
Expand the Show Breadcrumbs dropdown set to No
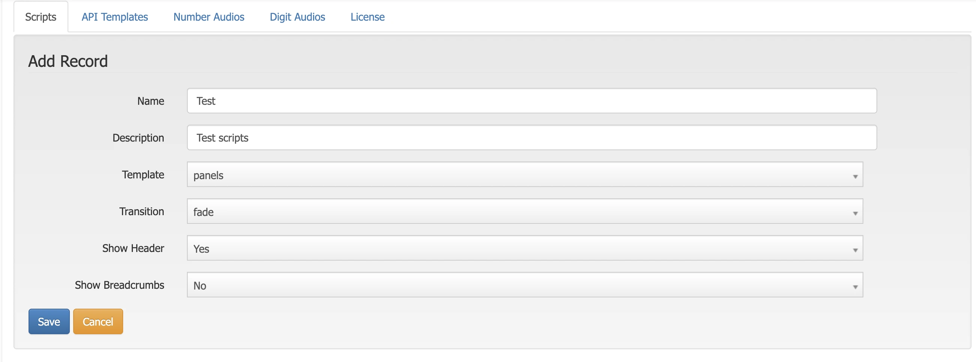524,285
